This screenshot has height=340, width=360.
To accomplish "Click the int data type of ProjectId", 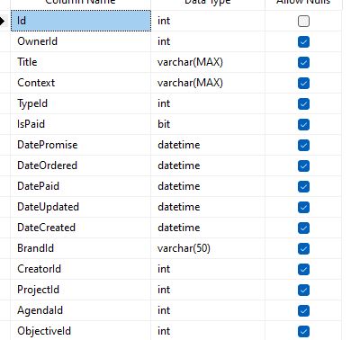I will click(208, 290).
